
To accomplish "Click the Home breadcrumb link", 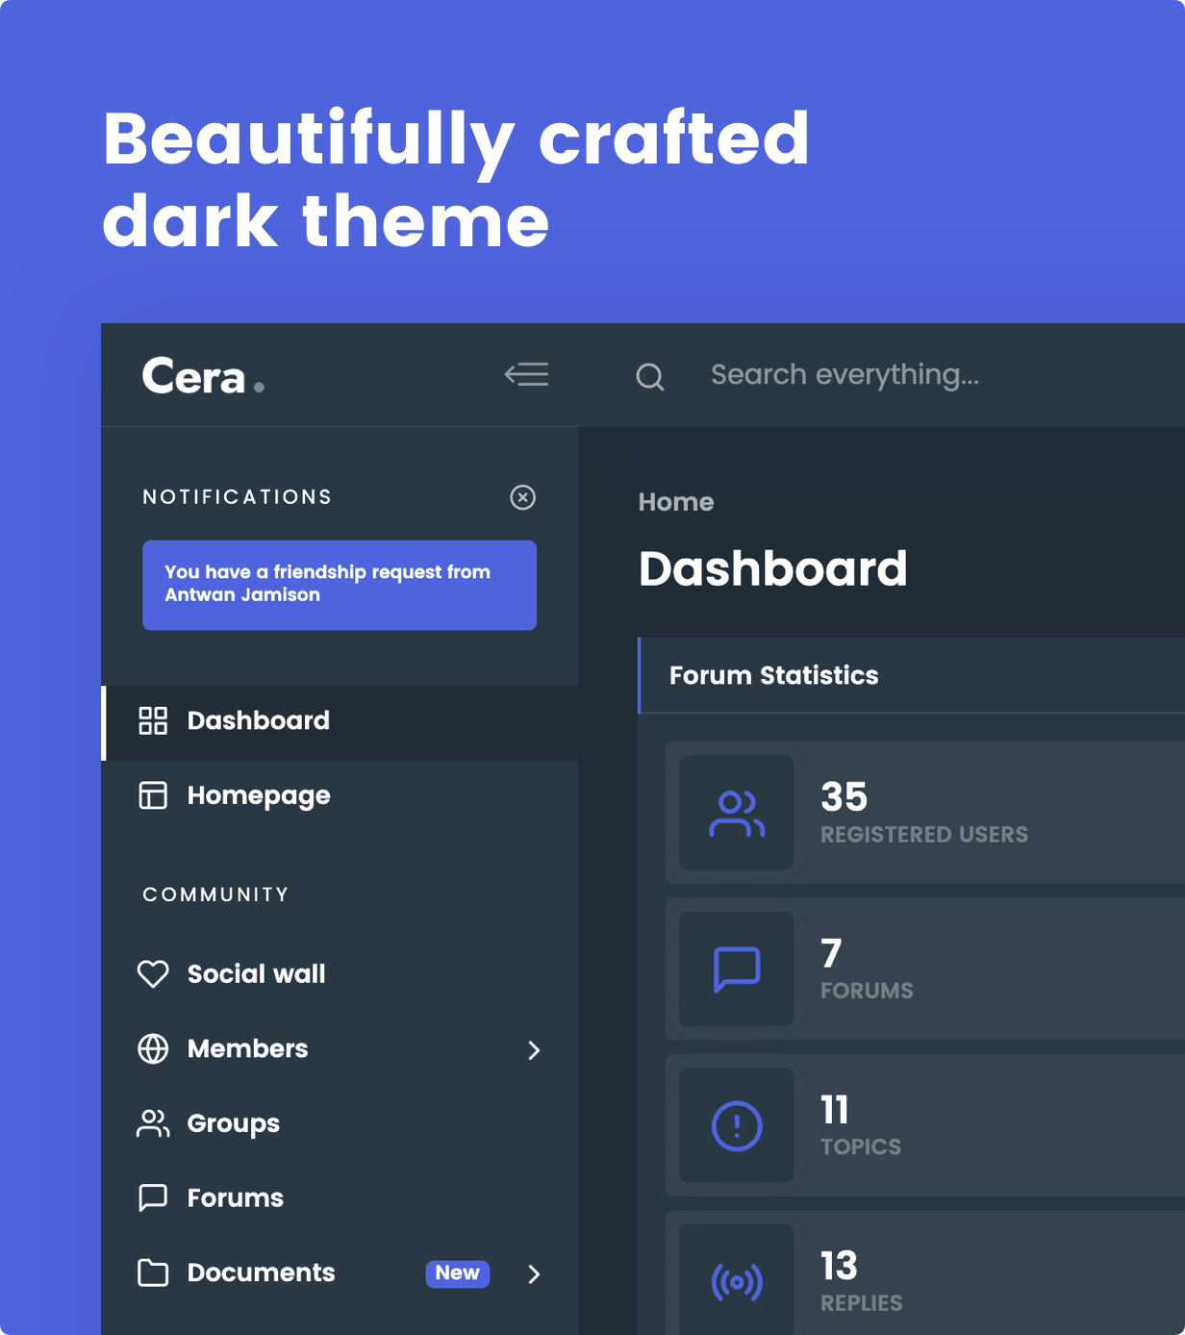I will (675, 502).
